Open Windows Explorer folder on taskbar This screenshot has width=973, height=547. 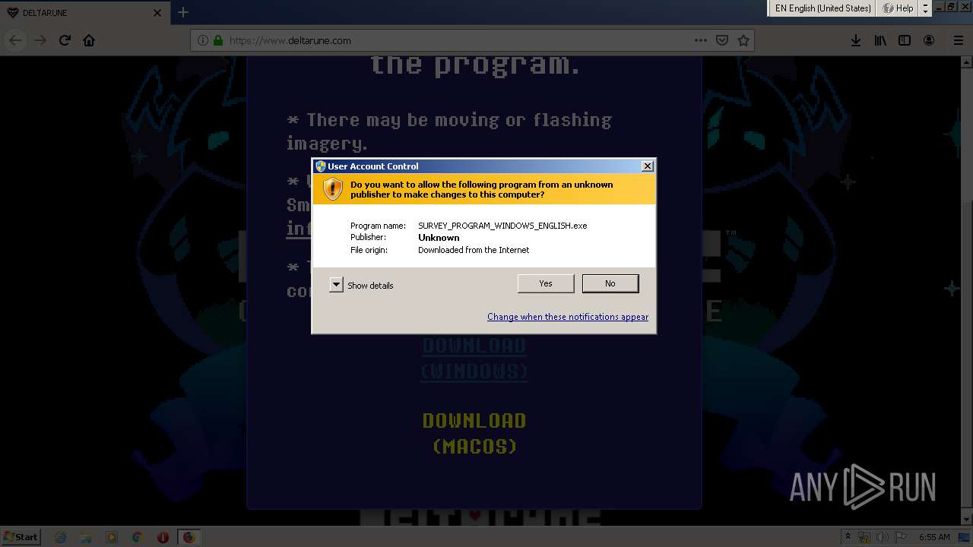tap(86, 537)
